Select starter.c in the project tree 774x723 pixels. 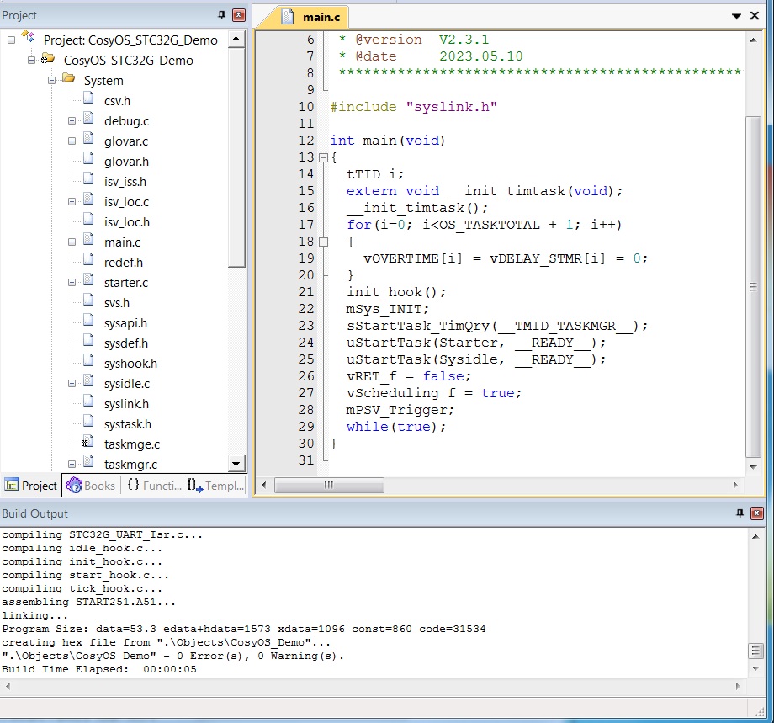tap(126, 284)
